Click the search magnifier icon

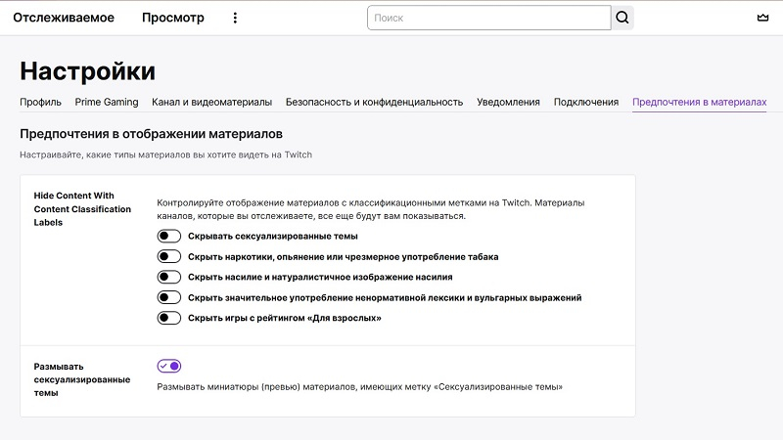(x=622, y=18)
